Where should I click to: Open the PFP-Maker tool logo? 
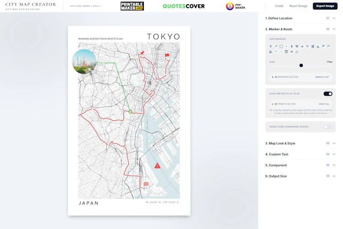click(235, 6)
